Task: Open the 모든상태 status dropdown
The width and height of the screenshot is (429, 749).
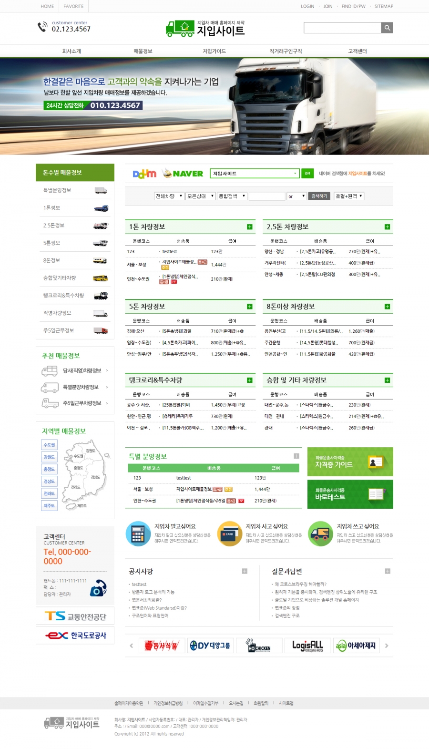Action: [x=200, y=196]
